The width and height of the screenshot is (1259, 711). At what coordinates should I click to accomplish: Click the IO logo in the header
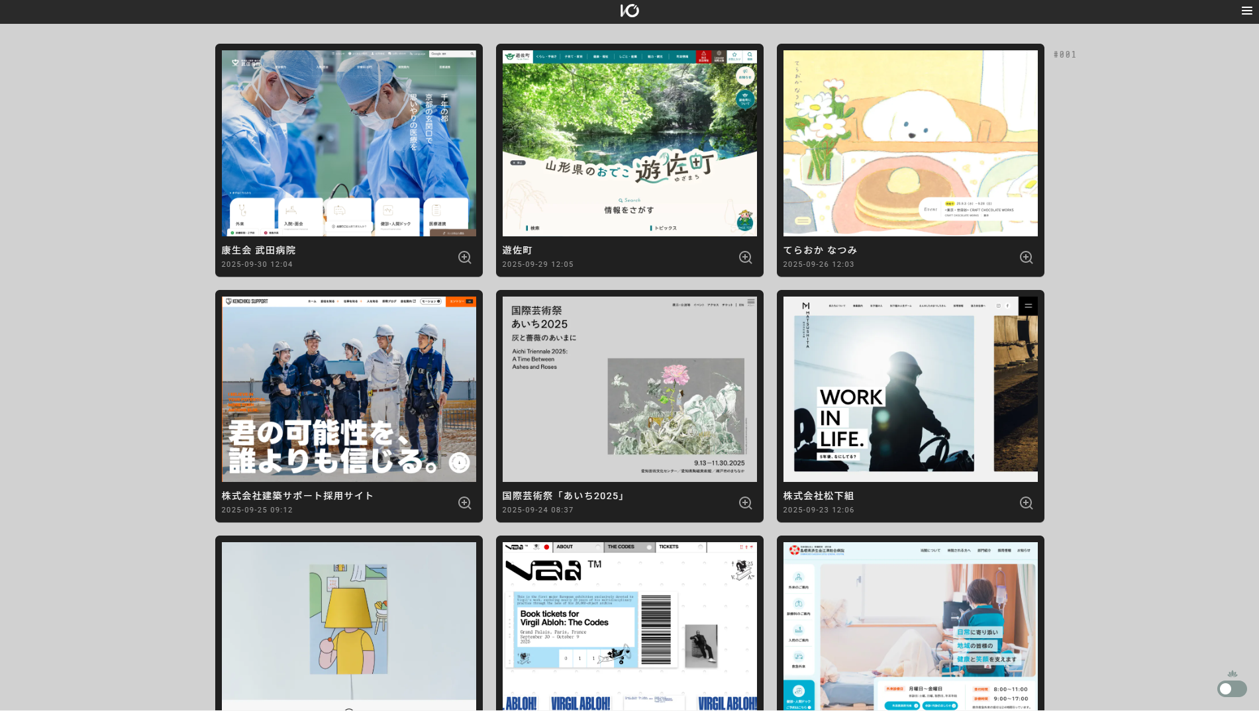coord(629,11)
